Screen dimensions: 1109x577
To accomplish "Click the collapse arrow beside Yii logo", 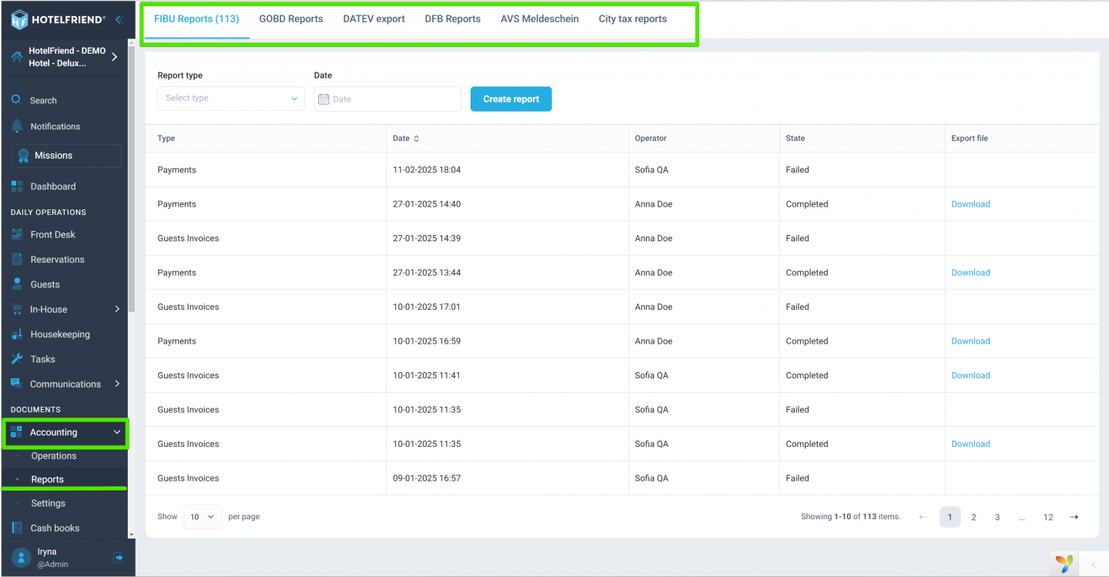I will [1094, 565].
